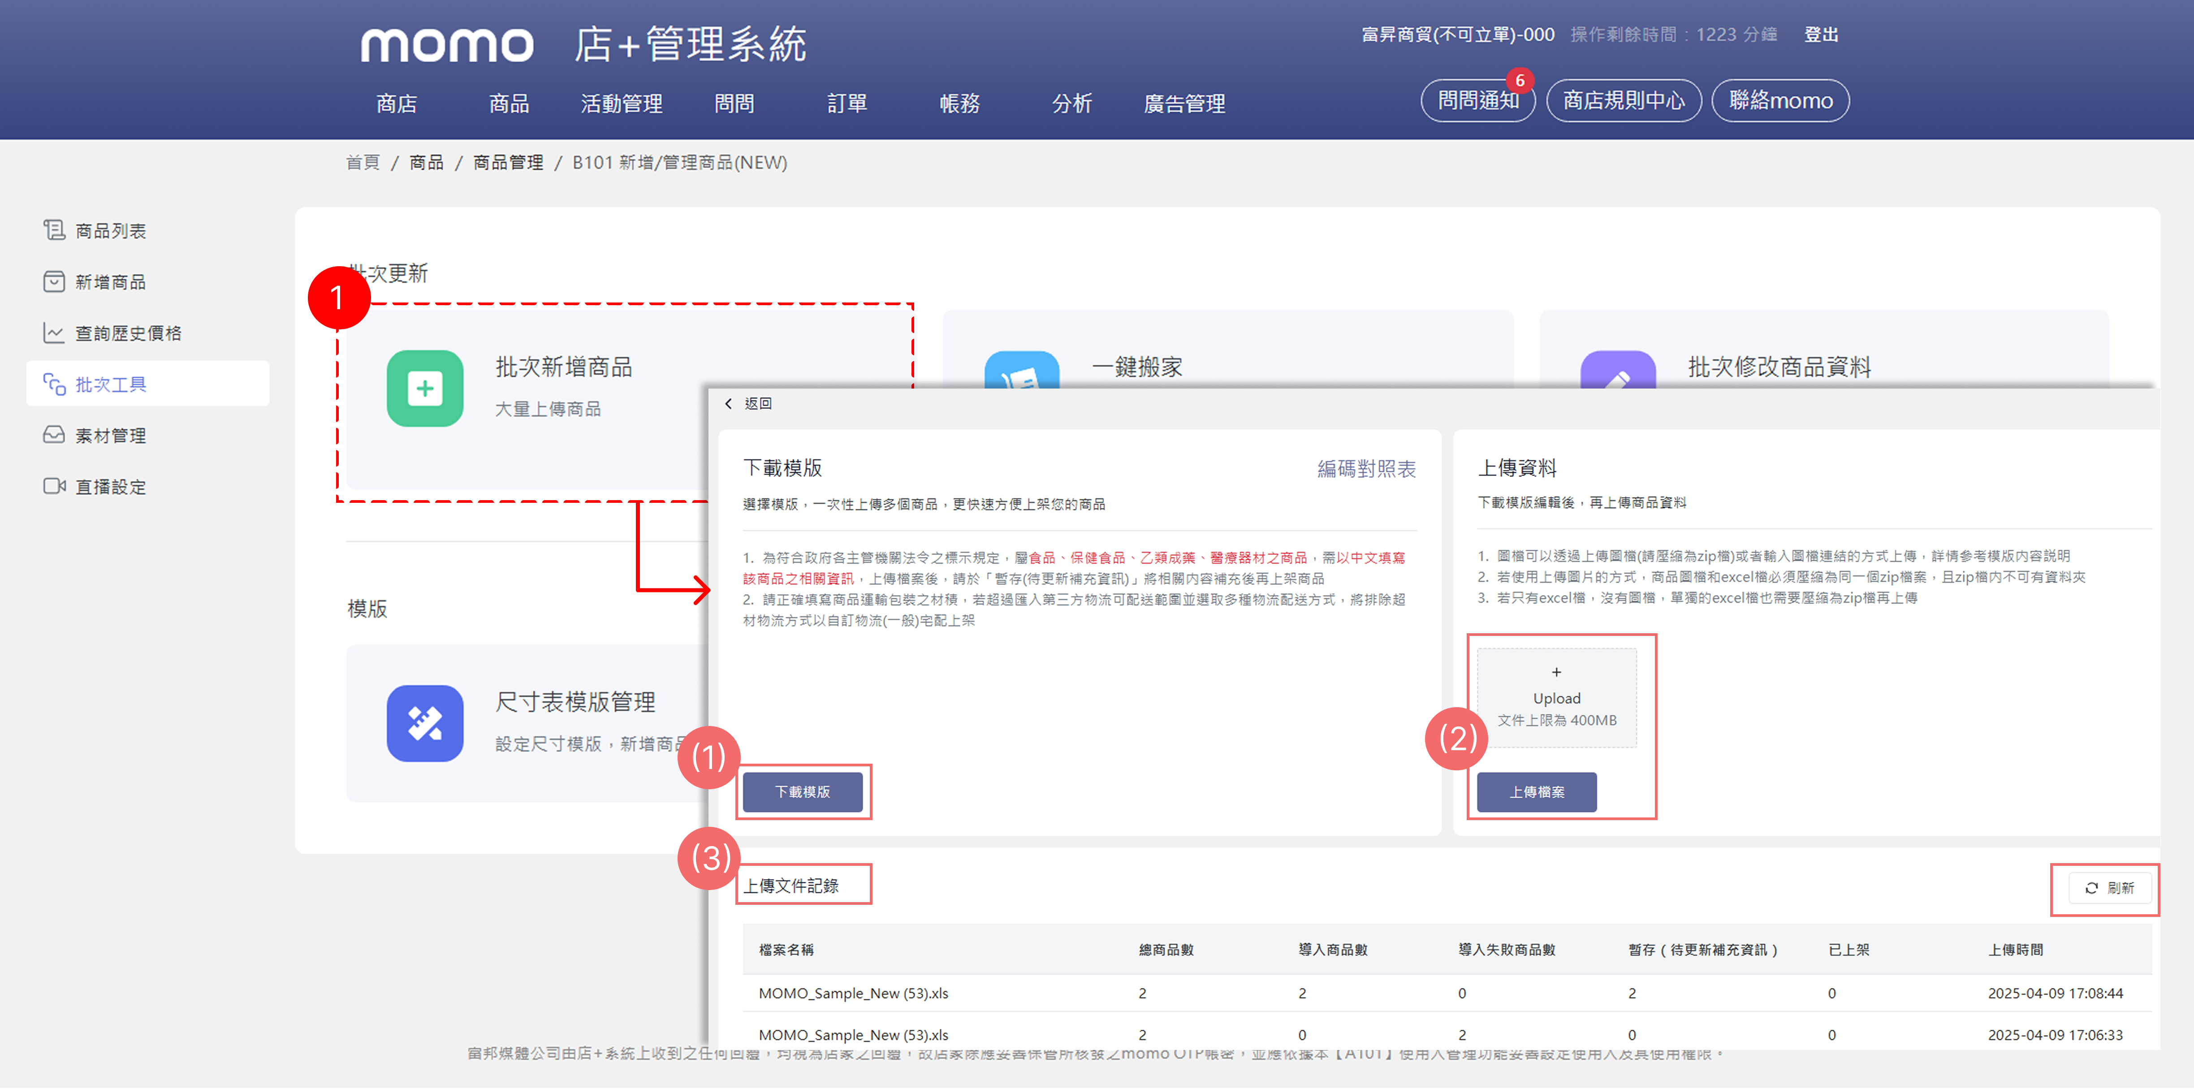Click file uploaded at 17:08:44
Image resolution: width=2194 pixels, height=1089 pixels.
pos(853,994)
